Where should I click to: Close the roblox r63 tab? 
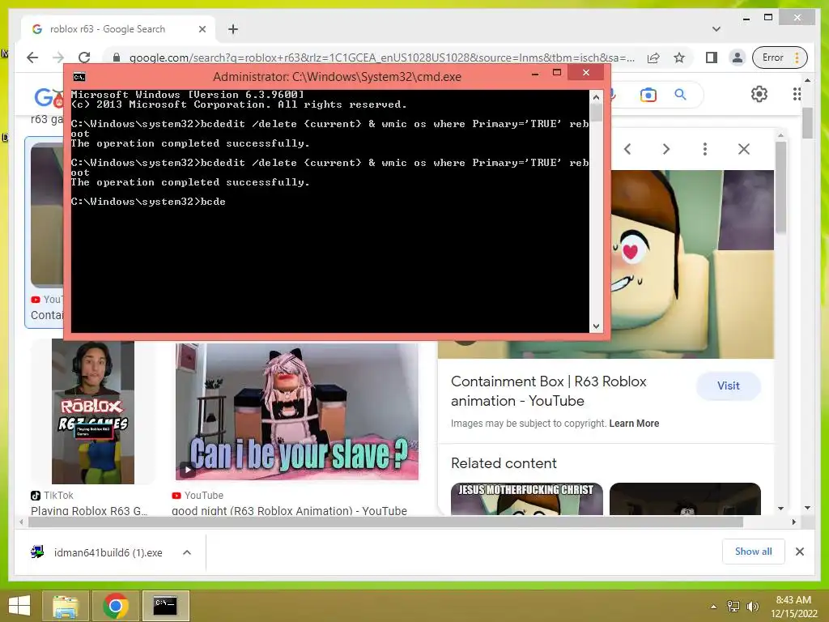pyautogui.click(x=202, y=29)
